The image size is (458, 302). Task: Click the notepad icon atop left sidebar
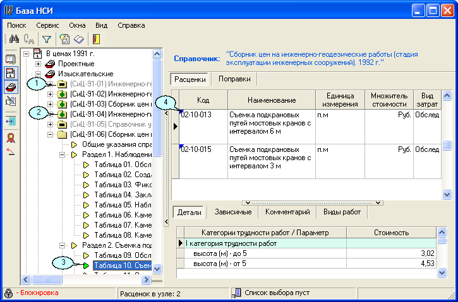pyautogui.click(x=10, y=59)
